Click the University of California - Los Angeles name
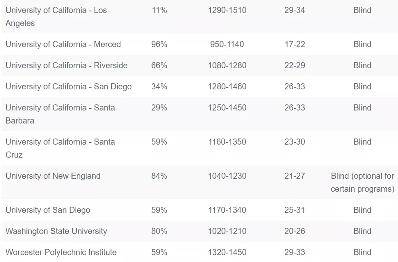Viewport: 398px width, 262px height. coord(56,17)
